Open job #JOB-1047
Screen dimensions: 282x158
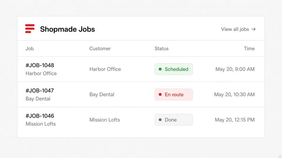point(40,91)
